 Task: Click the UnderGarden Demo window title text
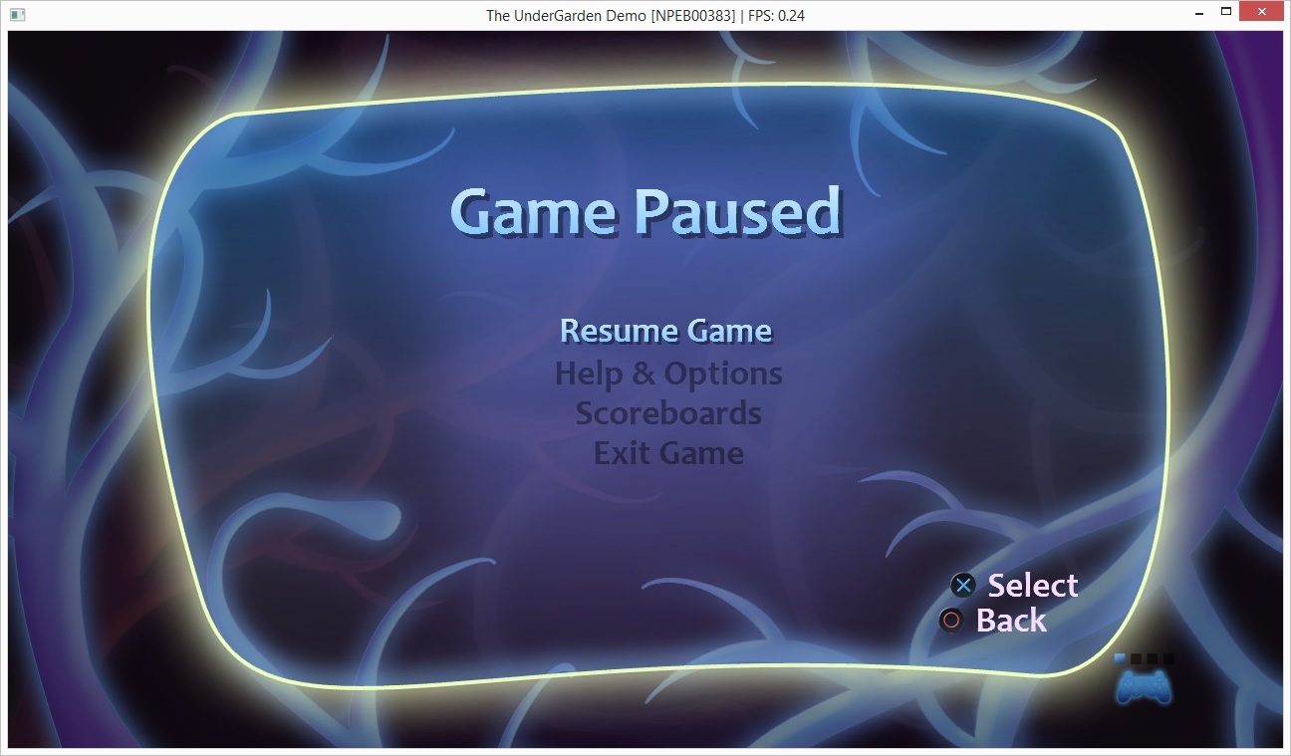point(645,15)
